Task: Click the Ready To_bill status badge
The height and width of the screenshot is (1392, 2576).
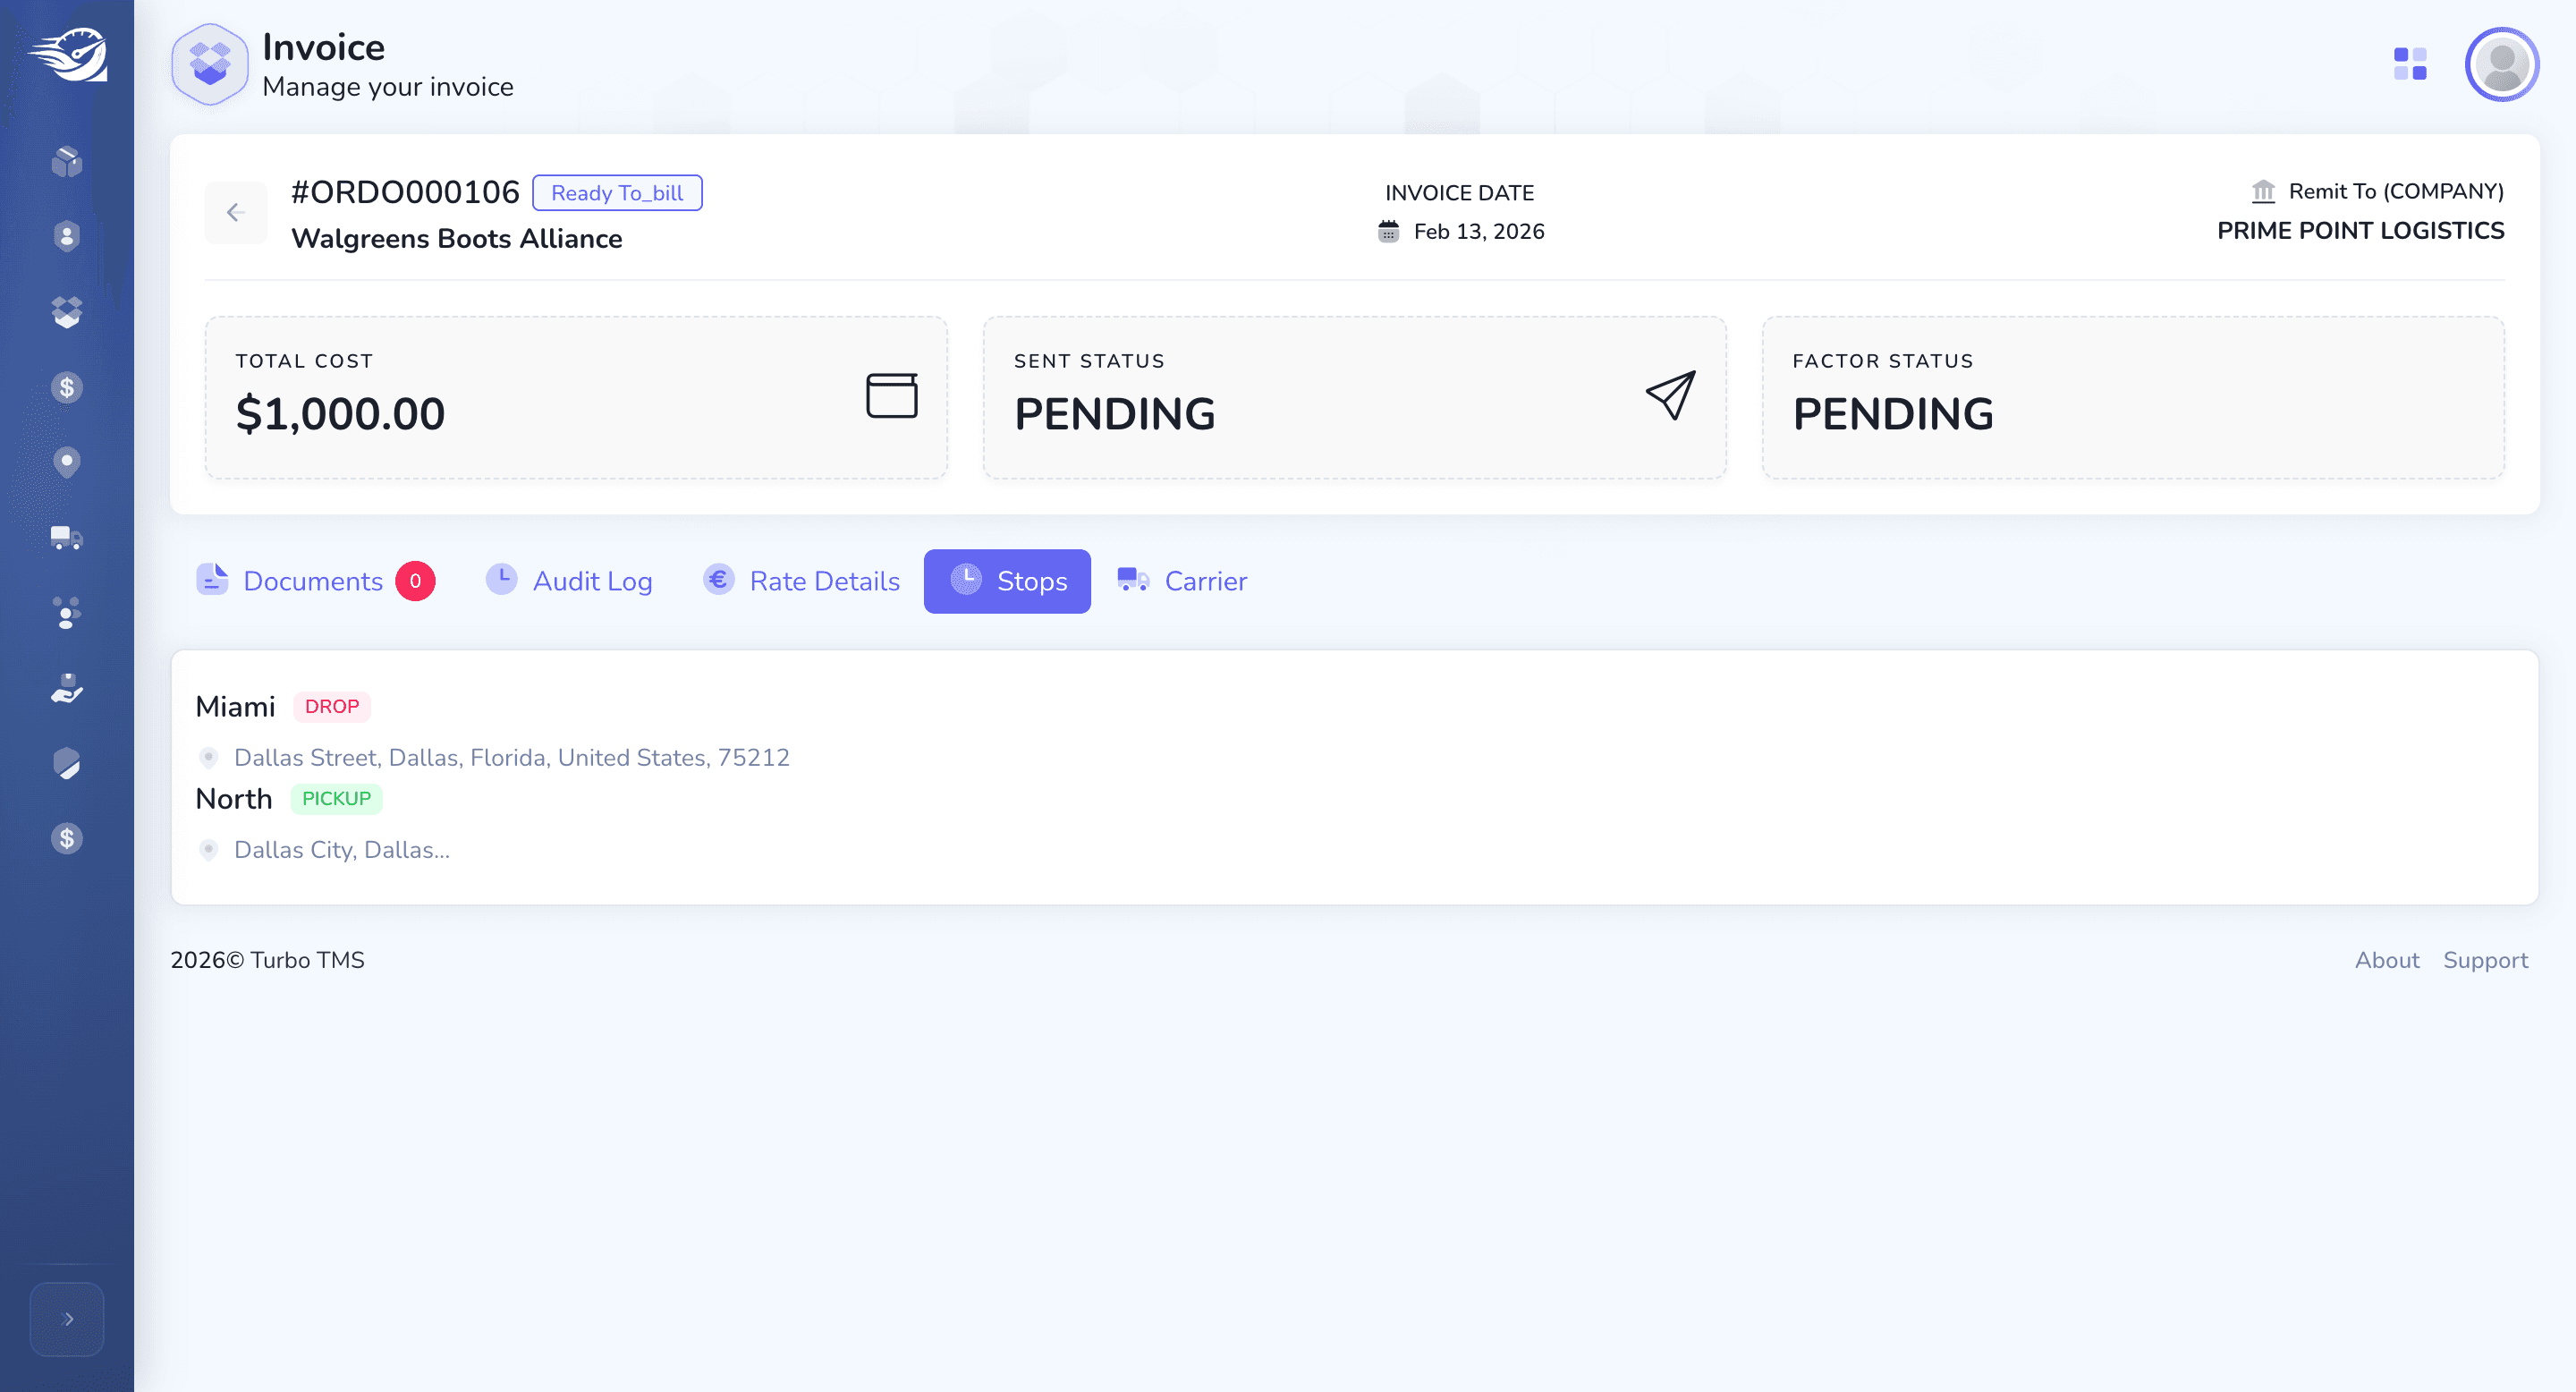Action: (x=617, y=193)
